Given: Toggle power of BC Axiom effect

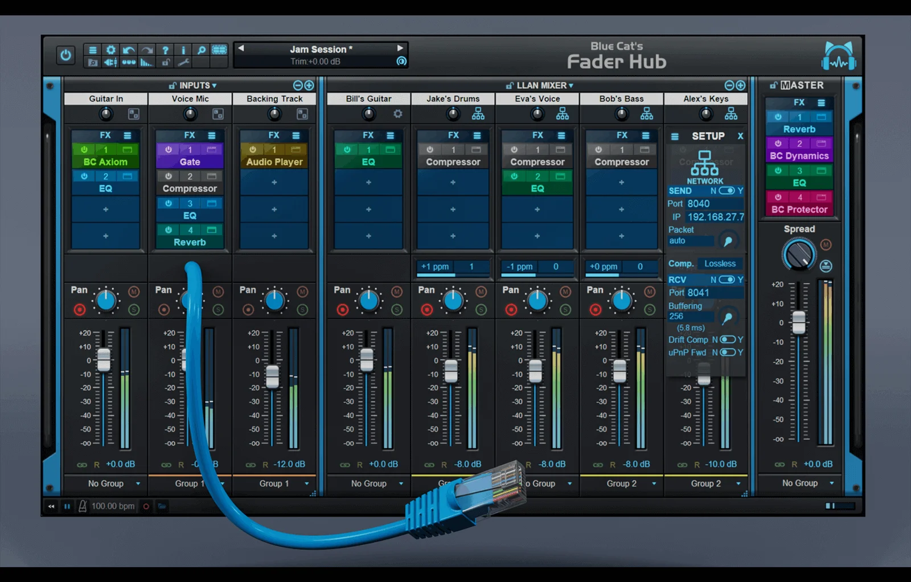Looking at the screenshot, I should [84, 149].
